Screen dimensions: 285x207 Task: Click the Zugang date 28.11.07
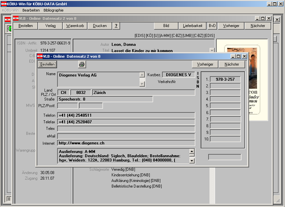[x=47, y=178]
